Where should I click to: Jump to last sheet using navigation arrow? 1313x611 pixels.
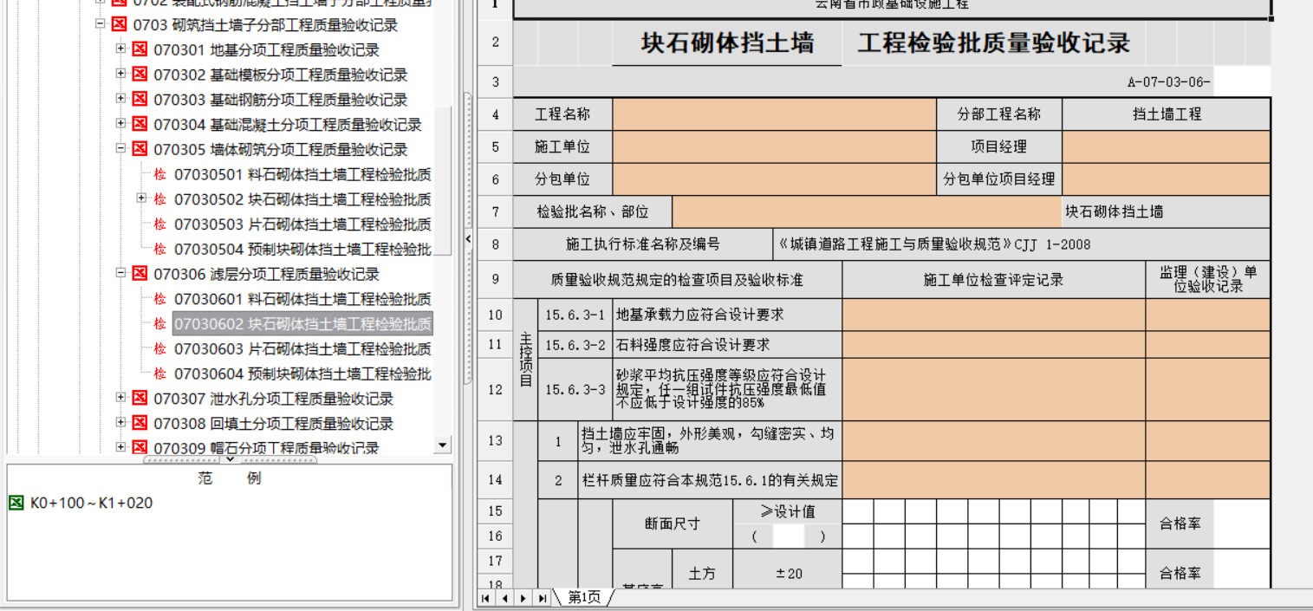(x=542, y=598)
